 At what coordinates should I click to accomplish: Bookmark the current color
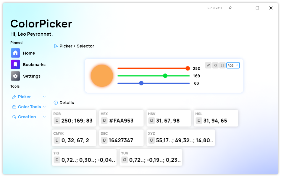point(222,65)
